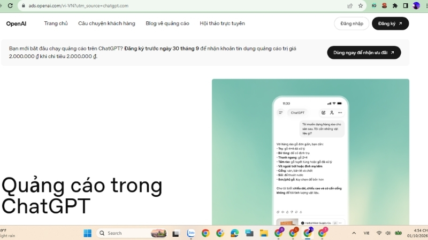Image resolution: width=428 pixels, height=240 pixels.
Task: Open the weather widget on taskbar
Action: (7, 233)
